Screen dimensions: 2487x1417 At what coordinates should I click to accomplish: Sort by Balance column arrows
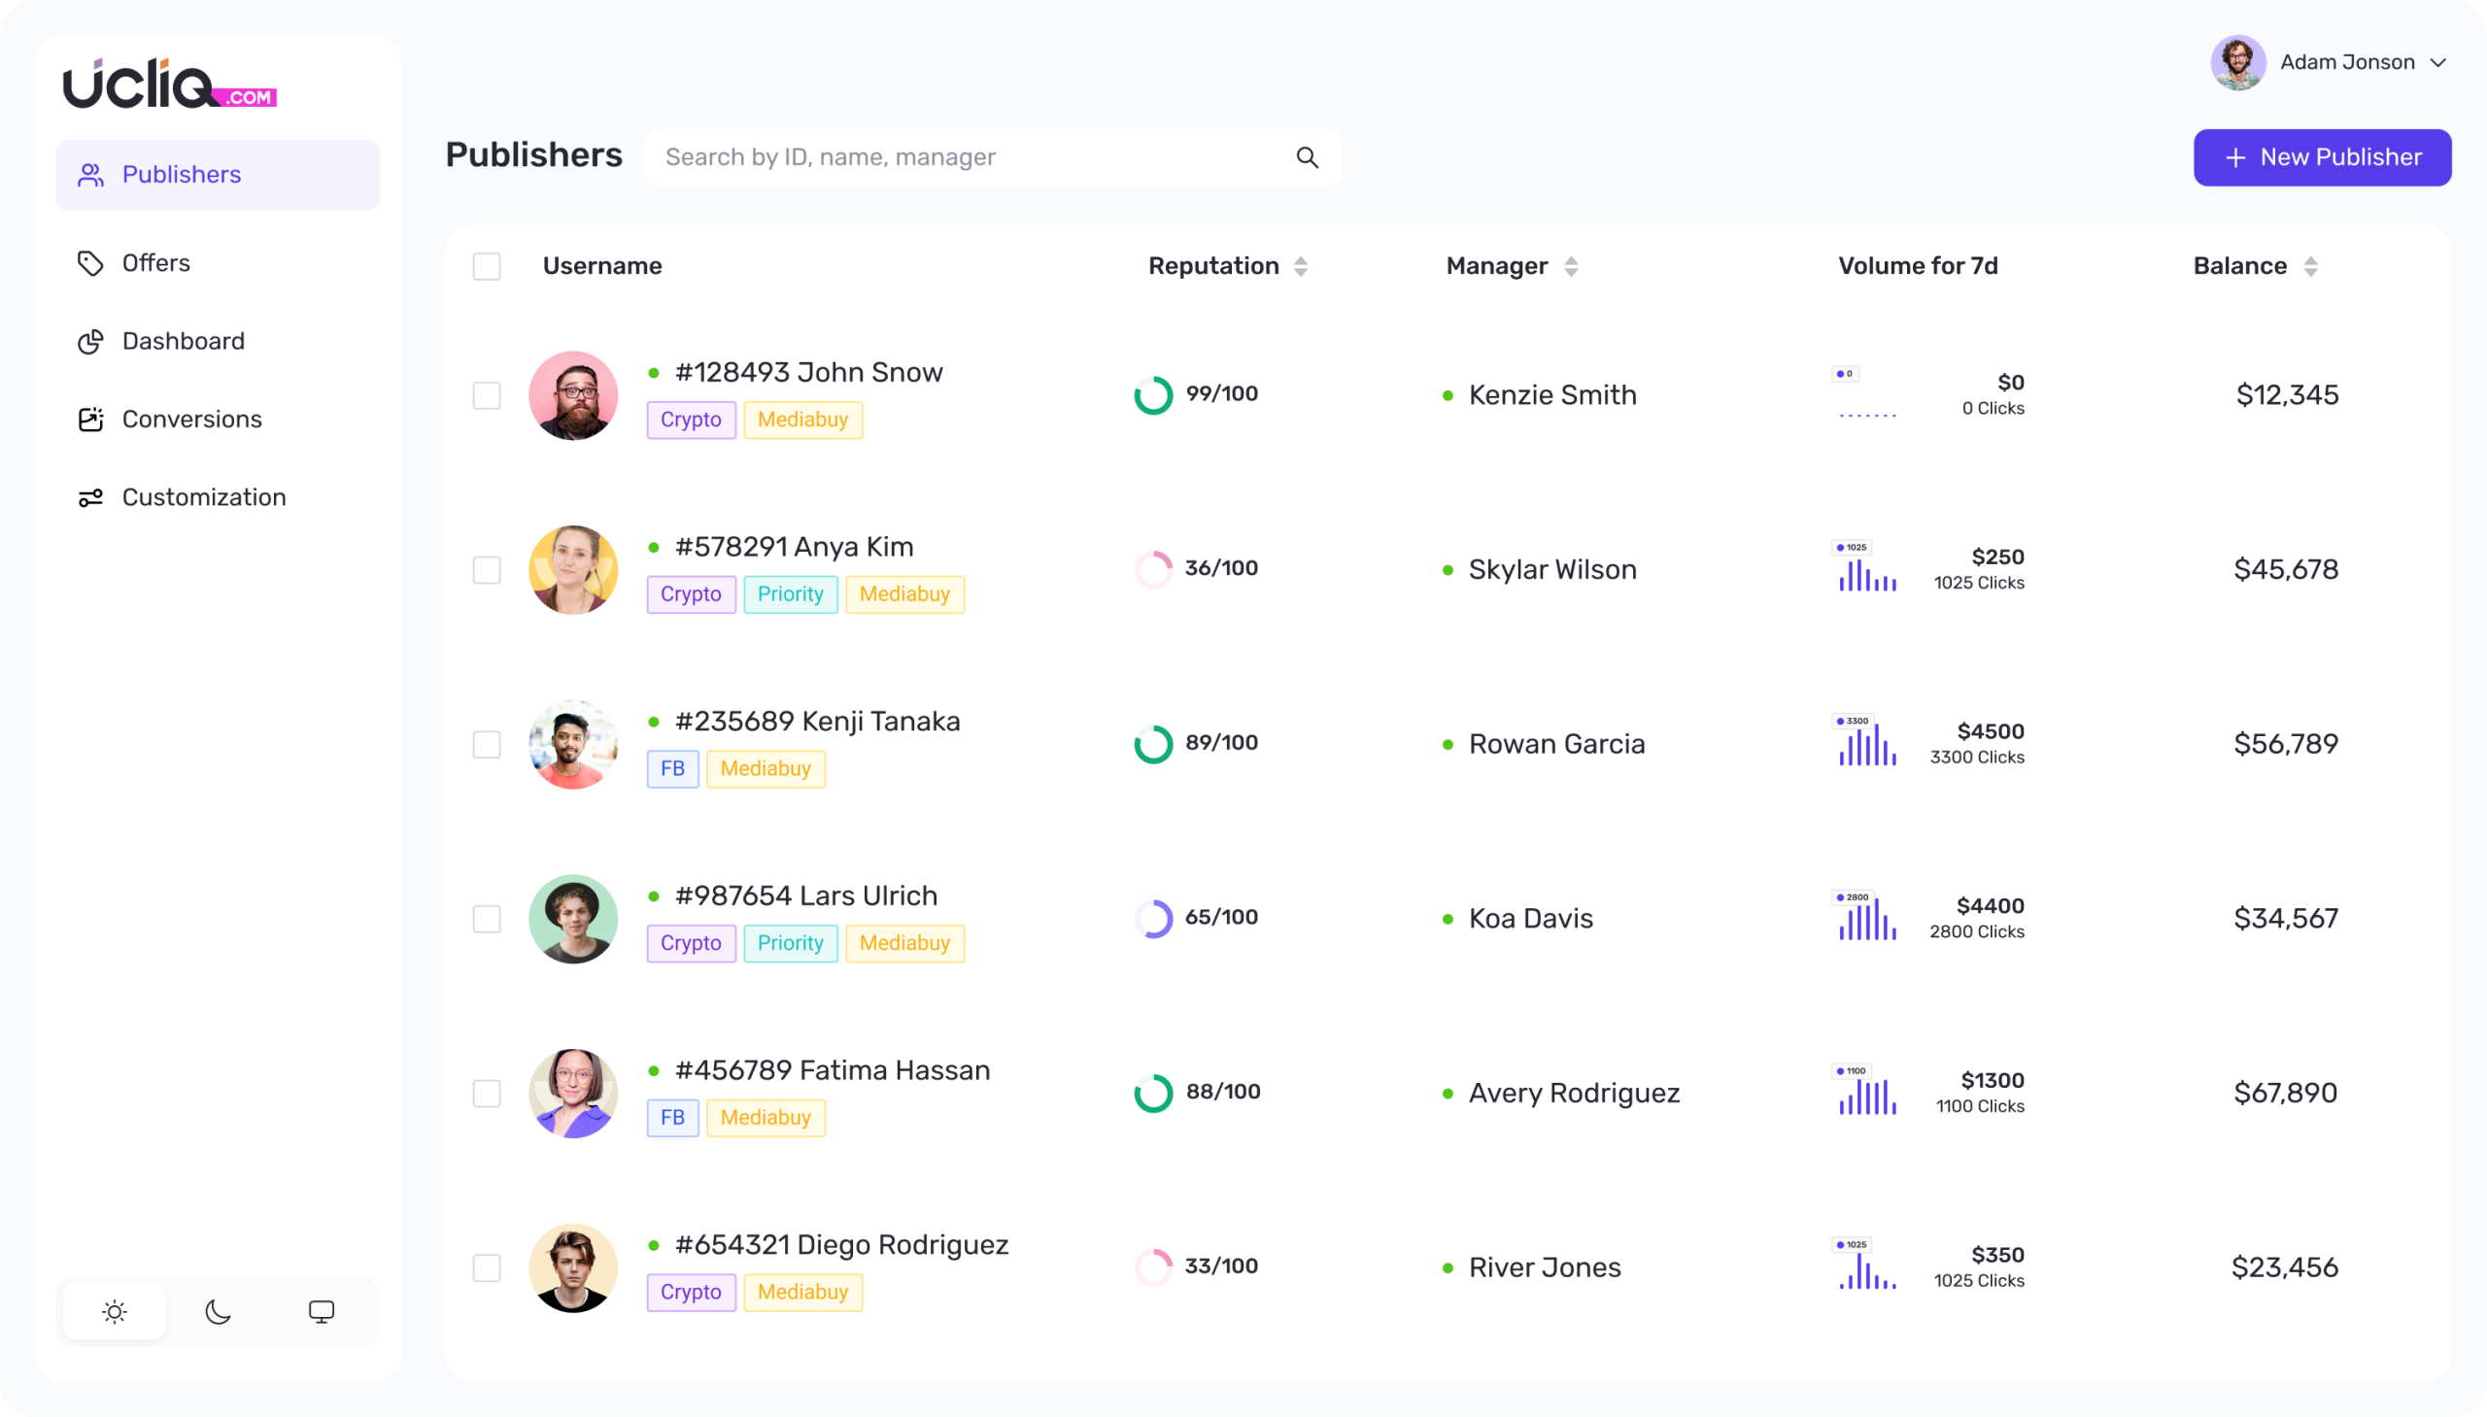2310,267
